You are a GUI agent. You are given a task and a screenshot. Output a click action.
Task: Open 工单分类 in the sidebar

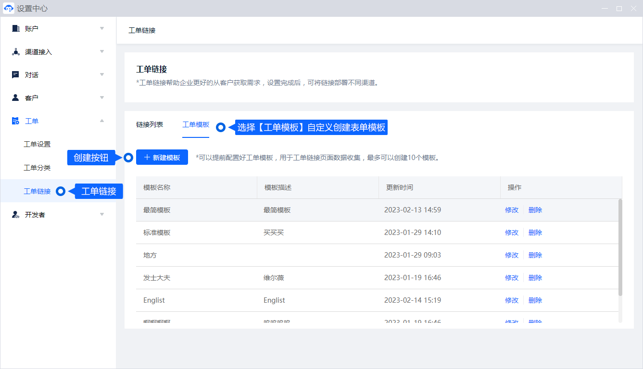tap(37, 168)
